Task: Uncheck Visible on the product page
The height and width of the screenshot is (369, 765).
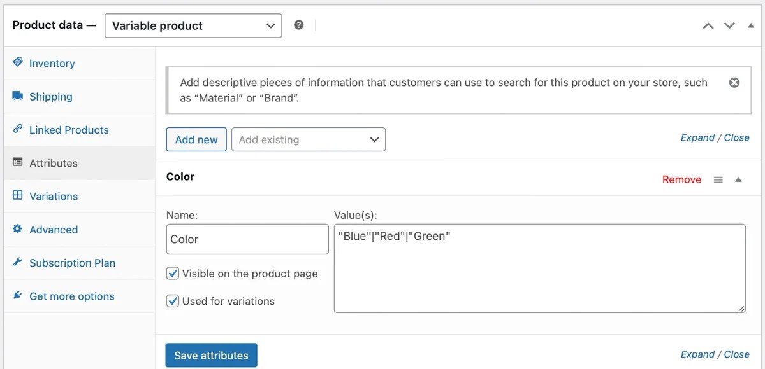Action: pos(172,273)
